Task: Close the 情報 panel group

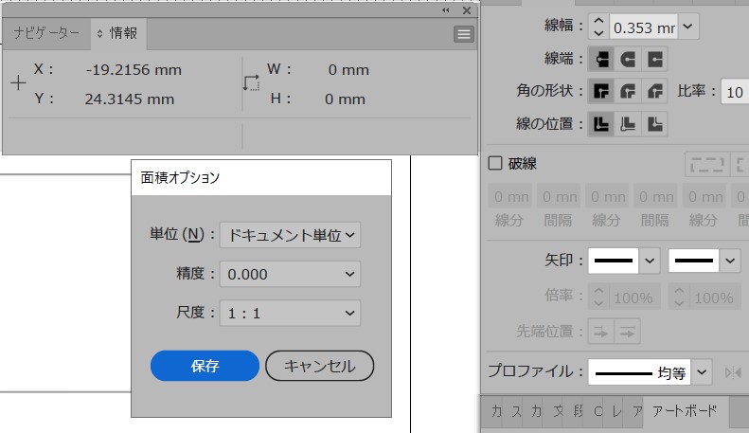Action: [467, 10]
